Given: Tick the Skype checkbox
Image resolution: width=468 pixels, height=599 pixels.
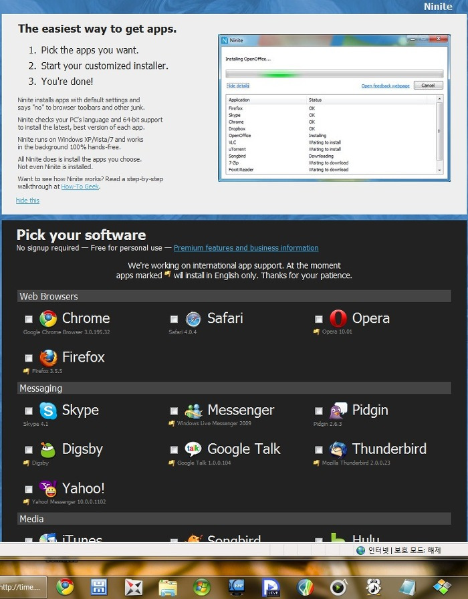Looking at the screenshot, I should (29, 410).
